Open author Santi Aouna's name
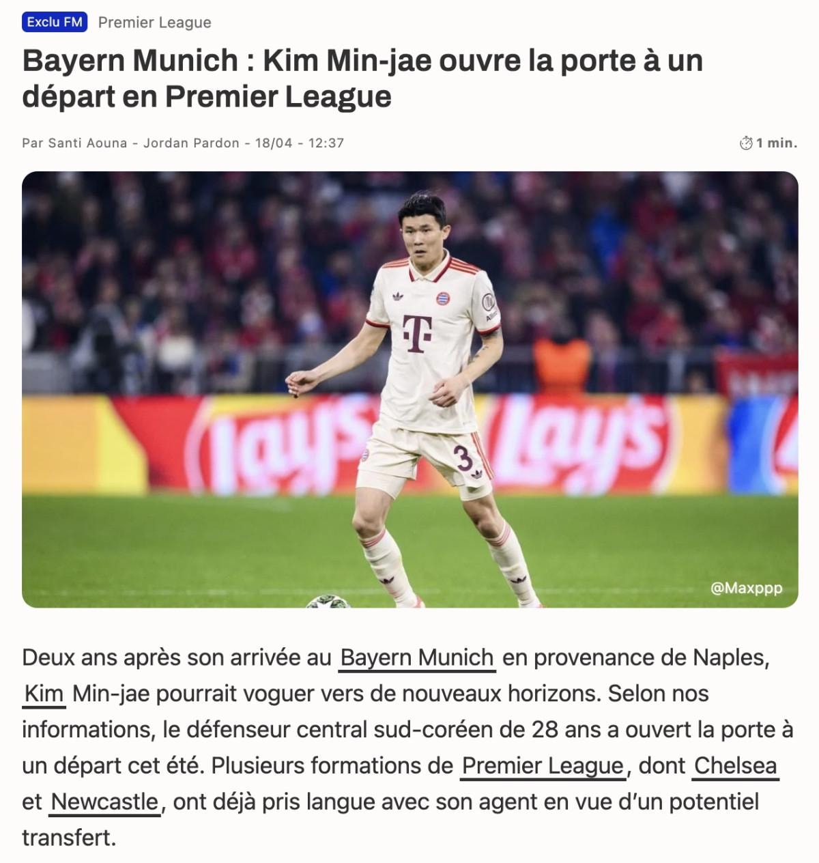819x863 pixels. [87, 143]
